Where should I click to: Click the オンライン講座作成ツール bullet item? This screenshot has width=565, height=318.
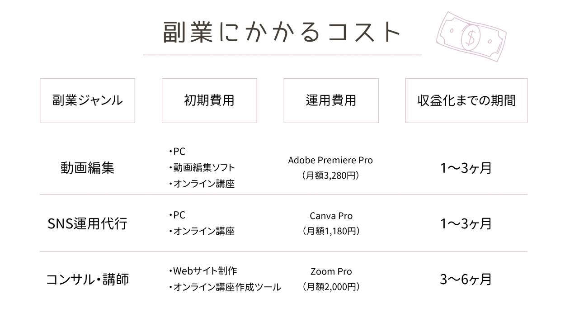coord(224,287)
